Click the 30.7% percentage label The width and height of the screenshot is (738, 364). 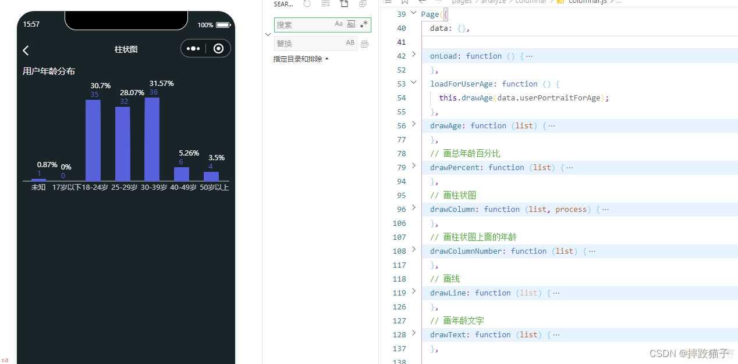(x=100, y=86)
